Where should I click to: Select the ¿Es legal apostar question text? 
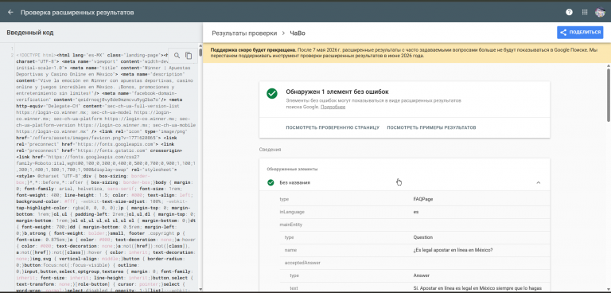point(453,250)
